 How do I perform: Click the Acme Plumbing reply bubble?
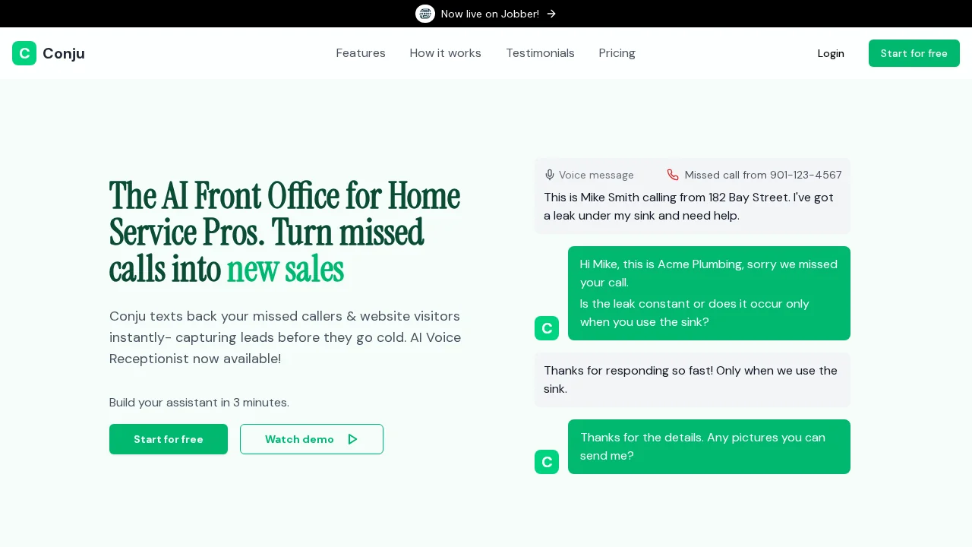708,293
